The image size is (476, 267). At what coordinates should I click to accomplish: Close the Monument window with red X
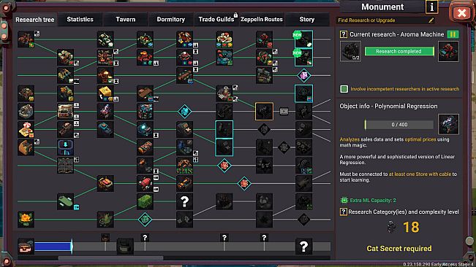pos(461,13)
